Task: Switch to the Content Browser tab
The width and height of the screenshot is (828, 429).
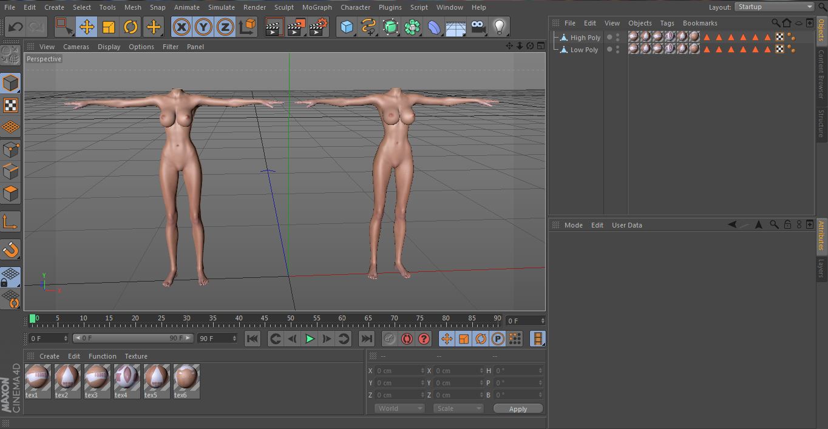Action: pyautogui.click(x=821, y=74)
